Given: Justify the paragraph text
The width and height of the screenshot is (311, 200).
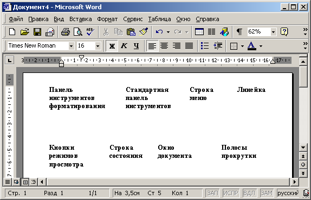Looking at the screenshot, I should pyautogui.click(x=189, y=46).
